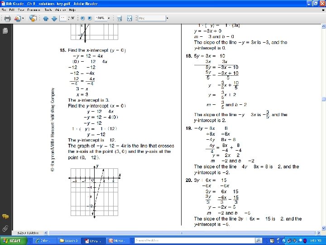Open the Find options dropdown arrow
Viewport: 326px width, 245px height.
point(167,18)
